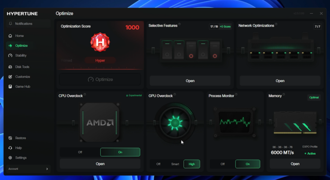
Task: Click the AMD CPU cooler graphic
Action: (x=100, y=122)
